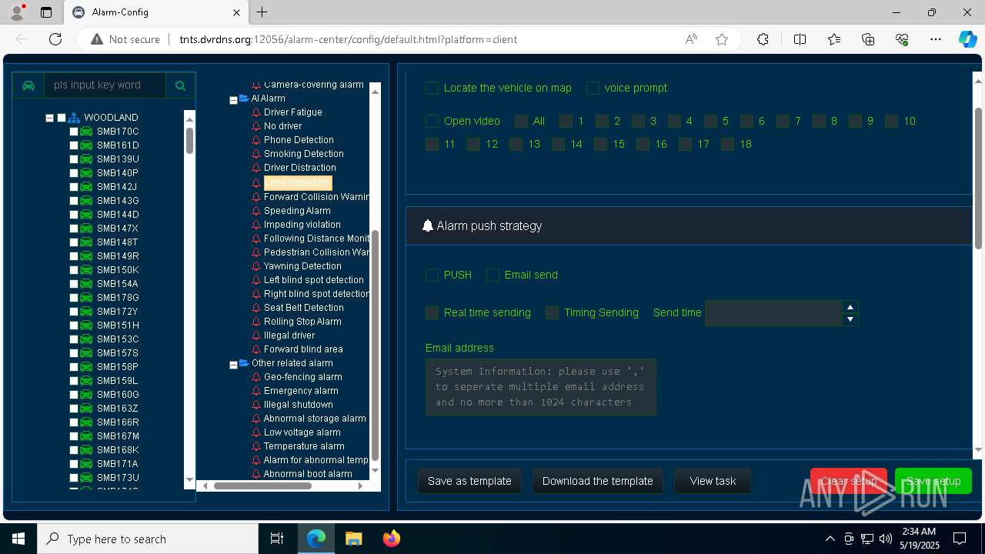Viewport: 985px width, 554px height.
Task: Open Copilot sidebar
Action: pos(968,39)
